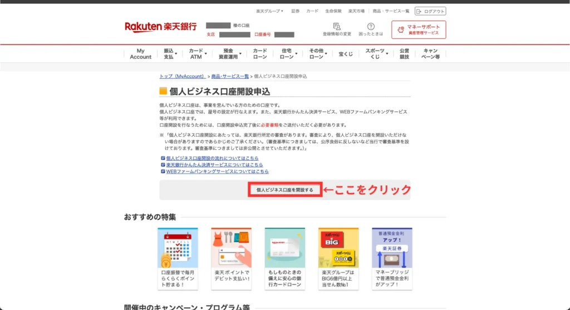Click the 支店 label

click(x=211, y=35)
